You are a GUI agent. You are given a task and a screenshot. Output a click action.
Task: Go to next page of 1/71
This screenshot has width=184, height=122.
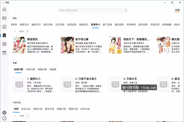[28, 31]
